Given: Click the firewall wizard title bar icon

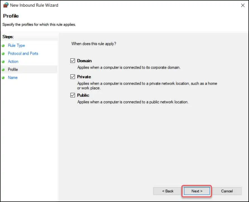Looking at the screenshot, I should tap(6, 5).
